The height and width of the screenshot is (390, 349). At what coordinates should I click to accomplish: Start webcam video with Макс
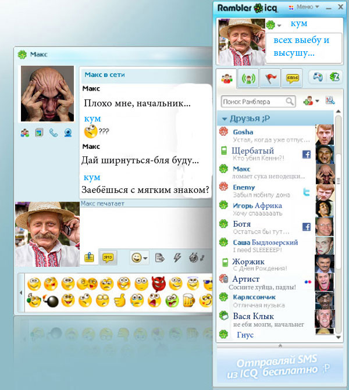(68, 133)
